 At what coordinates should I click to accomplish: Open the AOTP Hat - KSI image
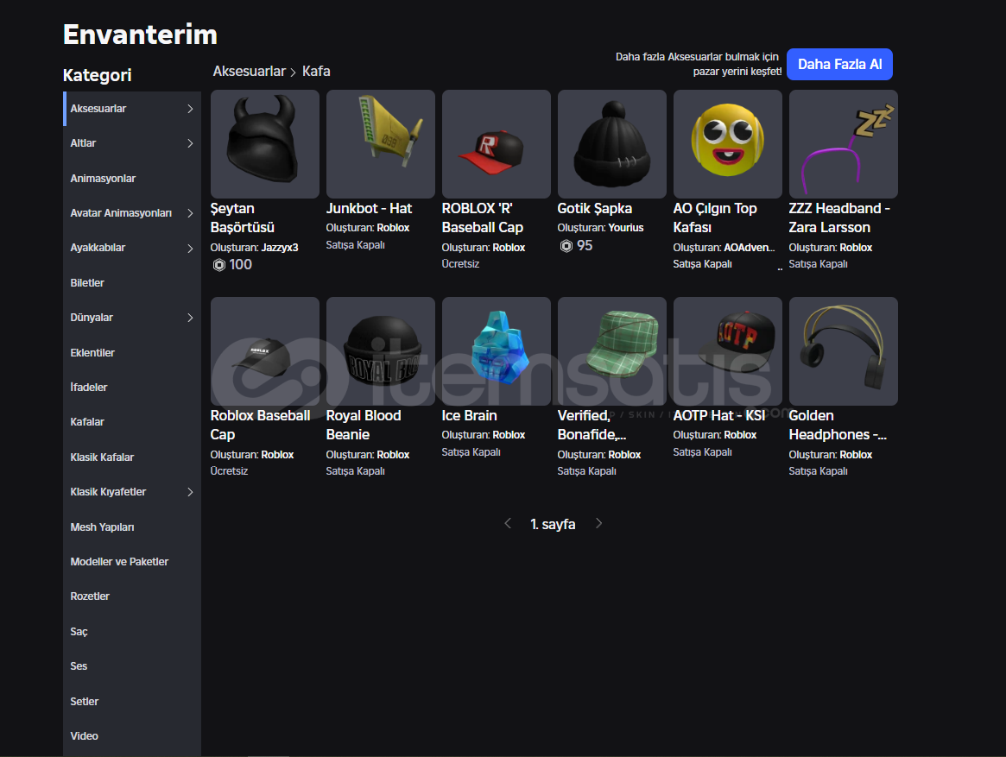coord(728,351)
